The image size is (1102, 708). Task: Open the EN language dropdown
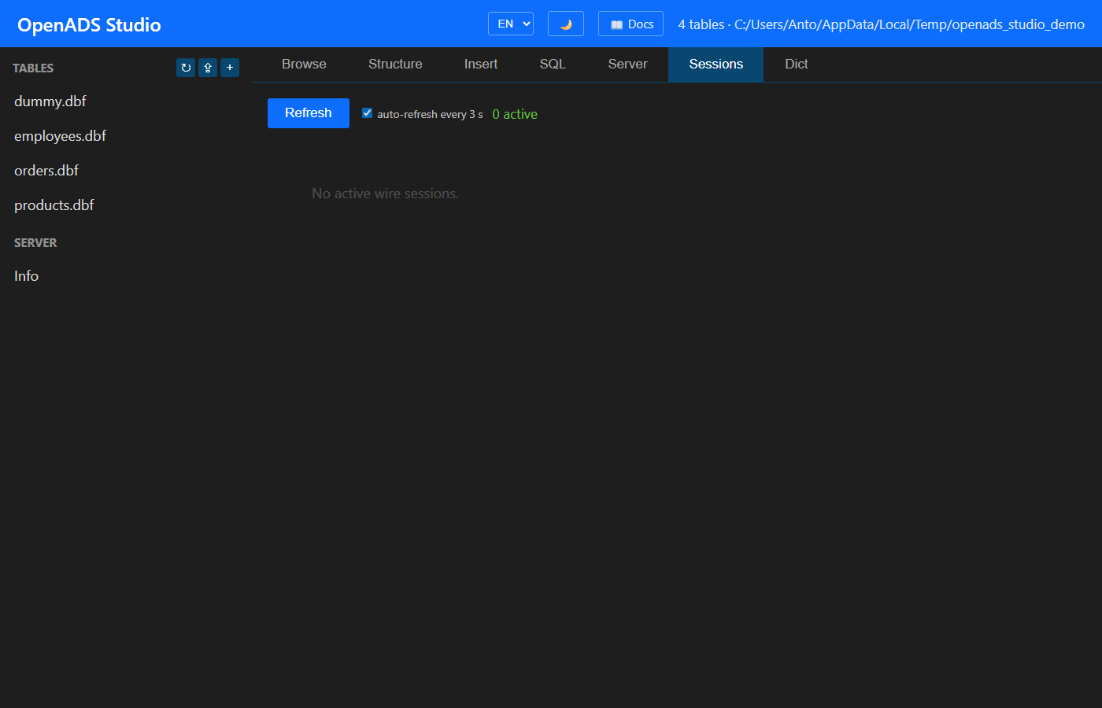coord(511,24)
